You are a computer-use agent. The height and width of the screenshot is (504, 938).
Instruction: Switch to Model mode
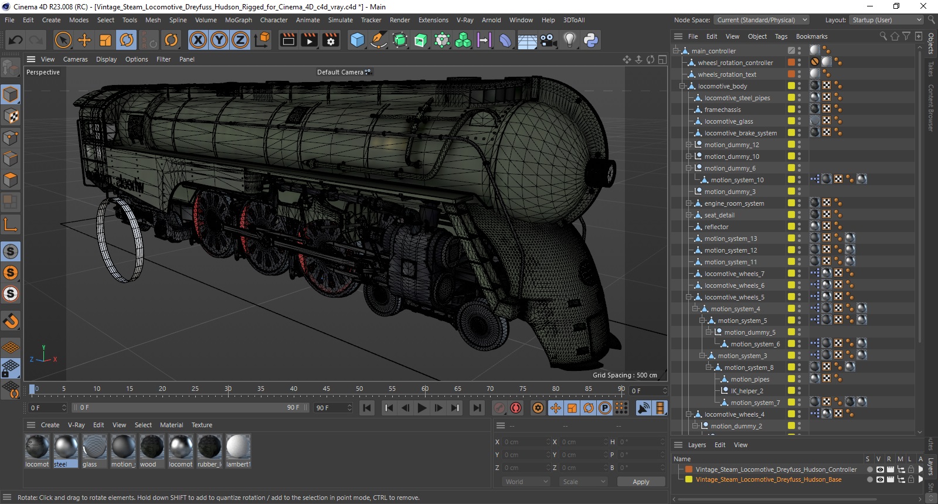click(x=11, y=94)
